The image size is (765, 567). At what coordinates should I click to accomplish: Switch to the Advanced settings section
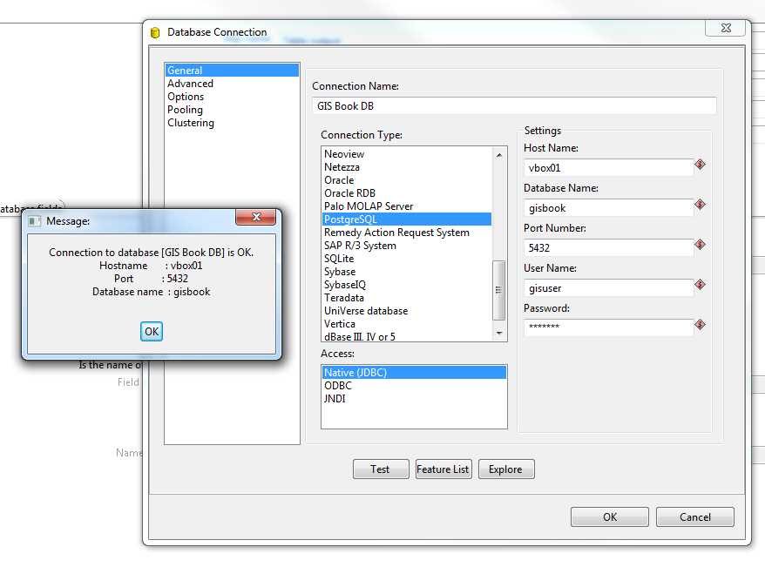[188, 83]
